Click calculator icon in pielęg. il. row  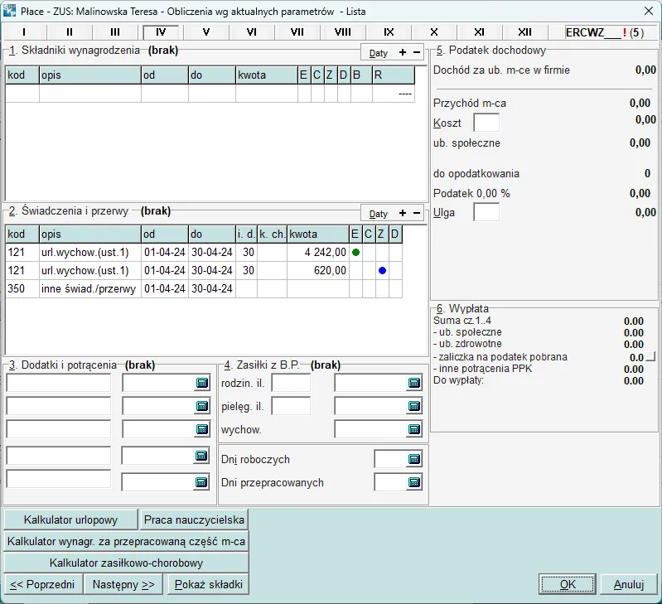(414, 406)
